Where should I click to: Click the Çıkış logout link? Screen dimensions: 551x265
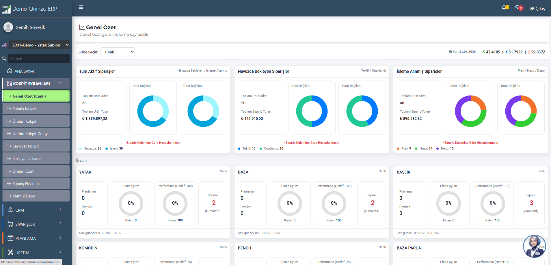pos(537,9)
